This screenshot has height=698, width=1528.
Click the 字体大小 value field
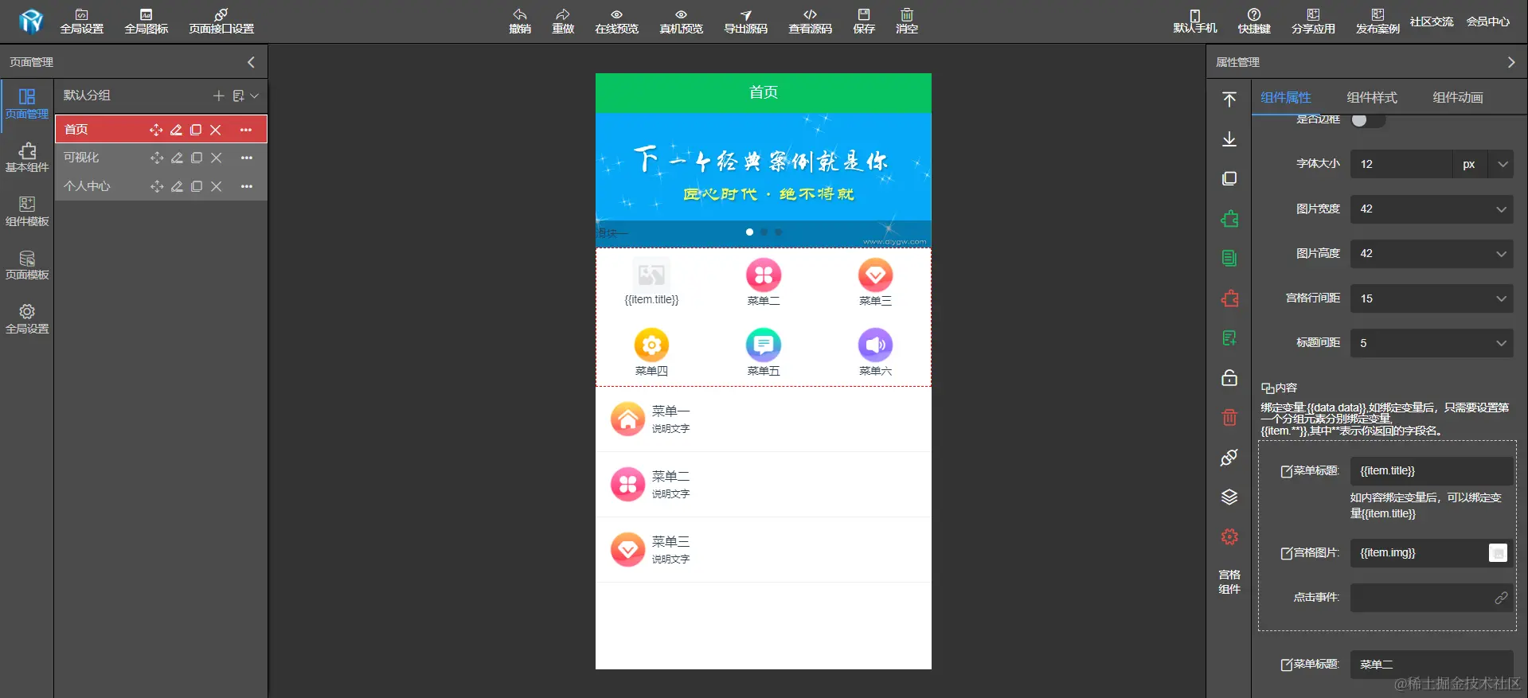1401,164
